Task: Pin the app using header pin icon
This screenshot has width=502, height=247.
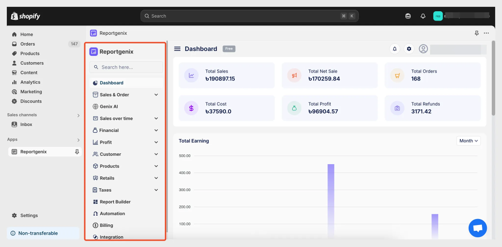Action: click(x=477, y=33)
